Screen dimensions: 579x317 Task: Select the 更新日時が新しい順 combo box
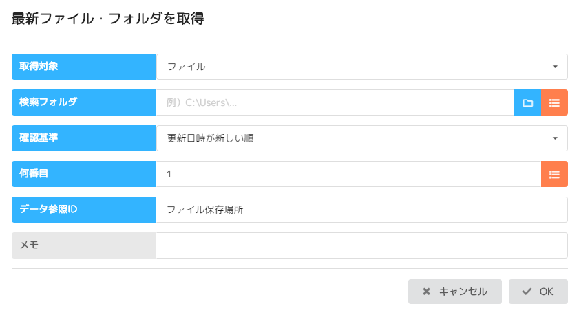(x=351, y=138)
